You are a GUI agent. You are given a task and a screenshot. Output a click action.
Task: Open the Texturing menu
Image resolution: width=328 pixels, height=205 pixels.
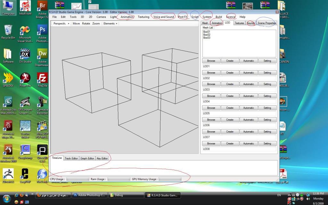(143, 17)
